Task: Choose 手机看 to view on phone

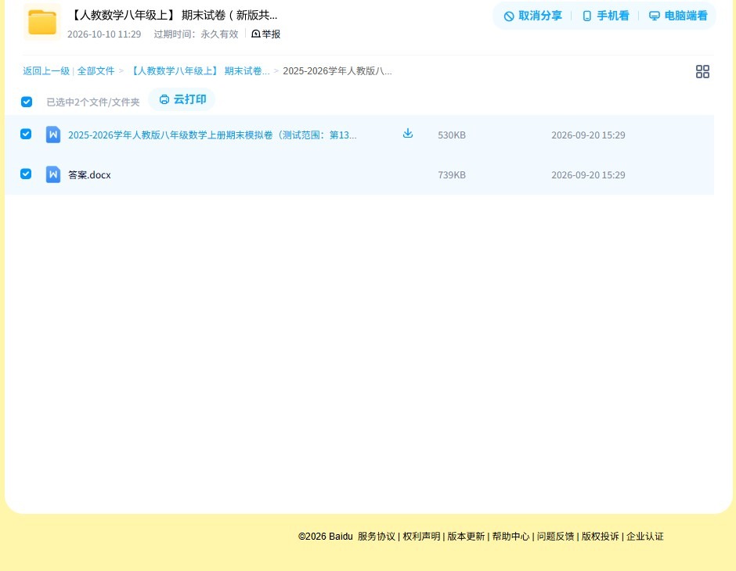Action: point(605,16)
